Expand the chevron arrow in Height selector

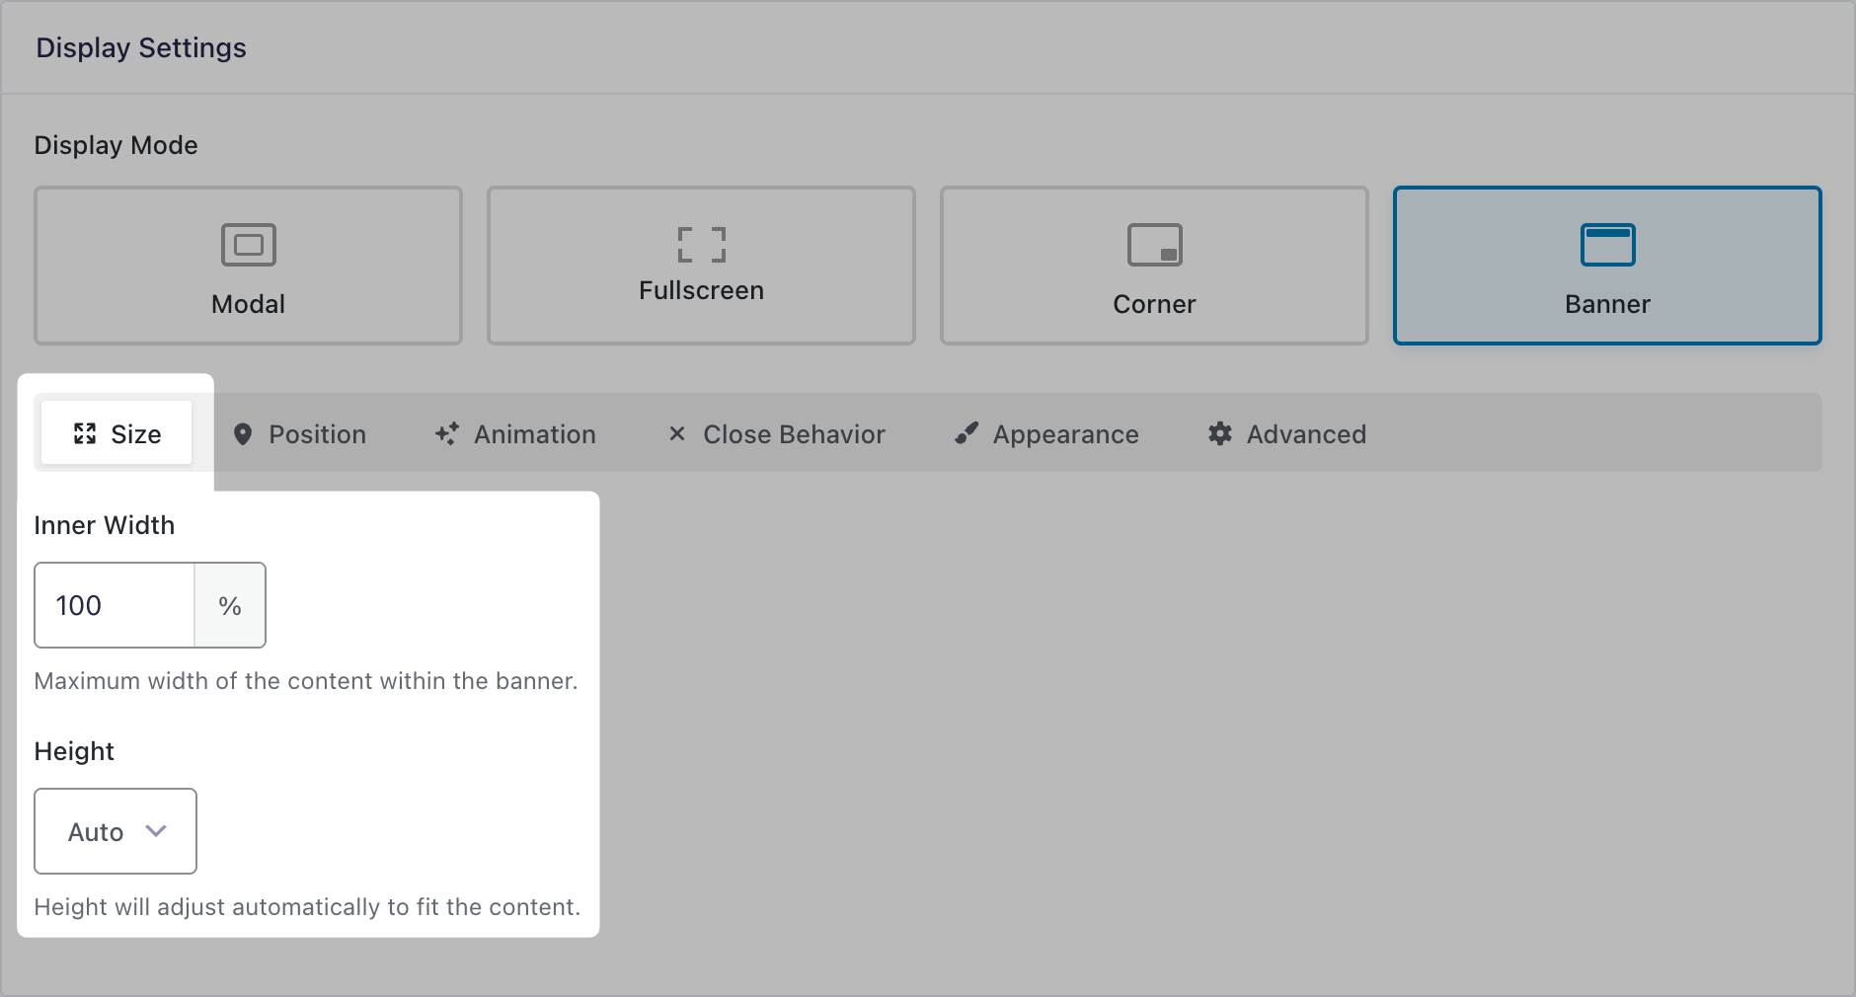156,831
